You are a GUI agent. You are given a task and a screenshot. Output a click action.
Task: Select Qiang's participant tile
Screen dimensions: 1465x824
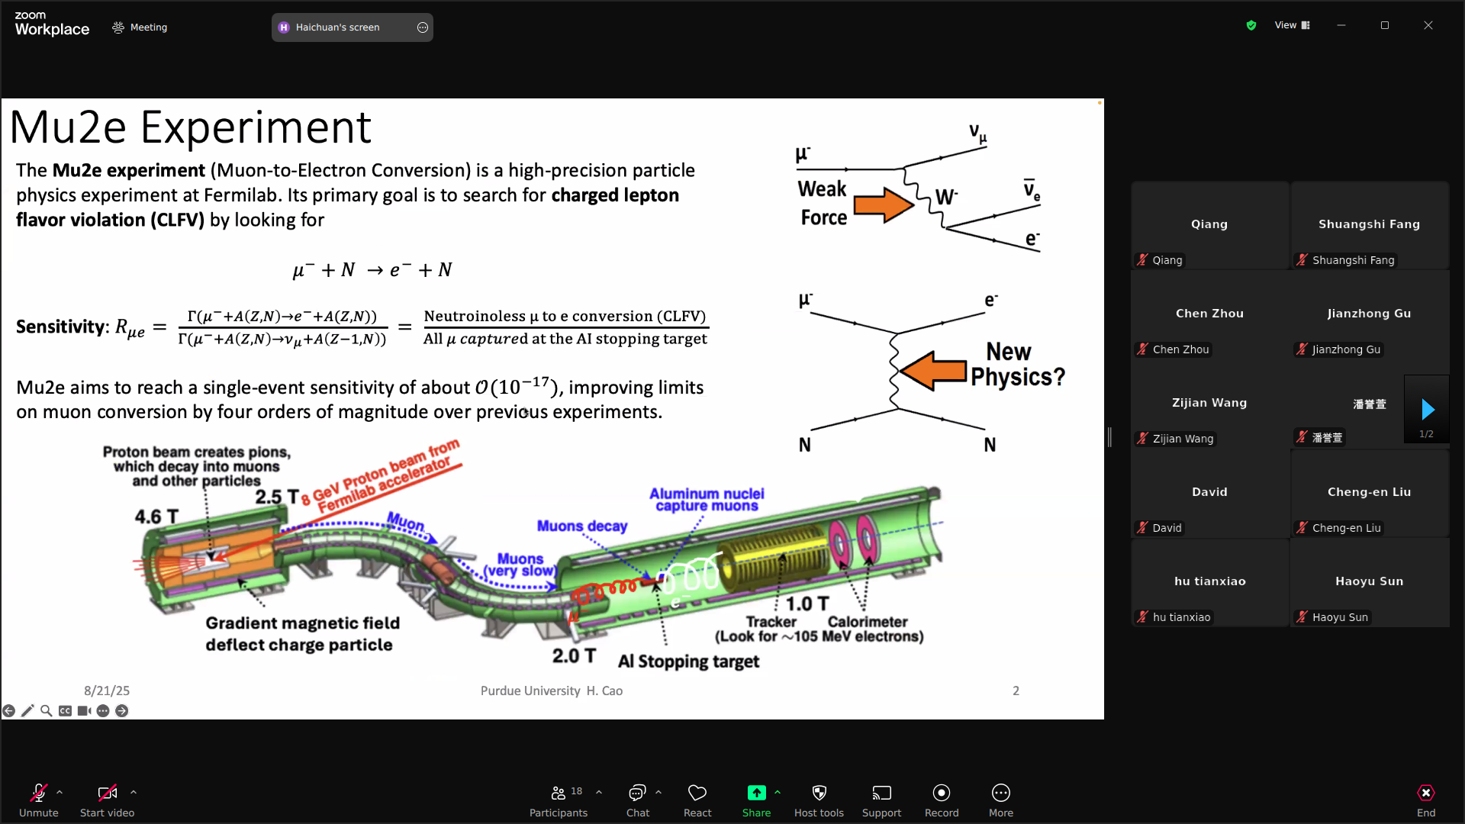tap(1210, 225)
